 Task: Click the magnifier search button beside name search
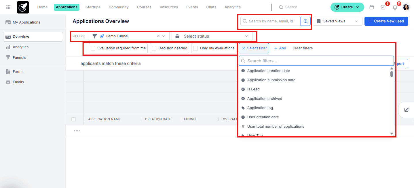coord(305,21)
